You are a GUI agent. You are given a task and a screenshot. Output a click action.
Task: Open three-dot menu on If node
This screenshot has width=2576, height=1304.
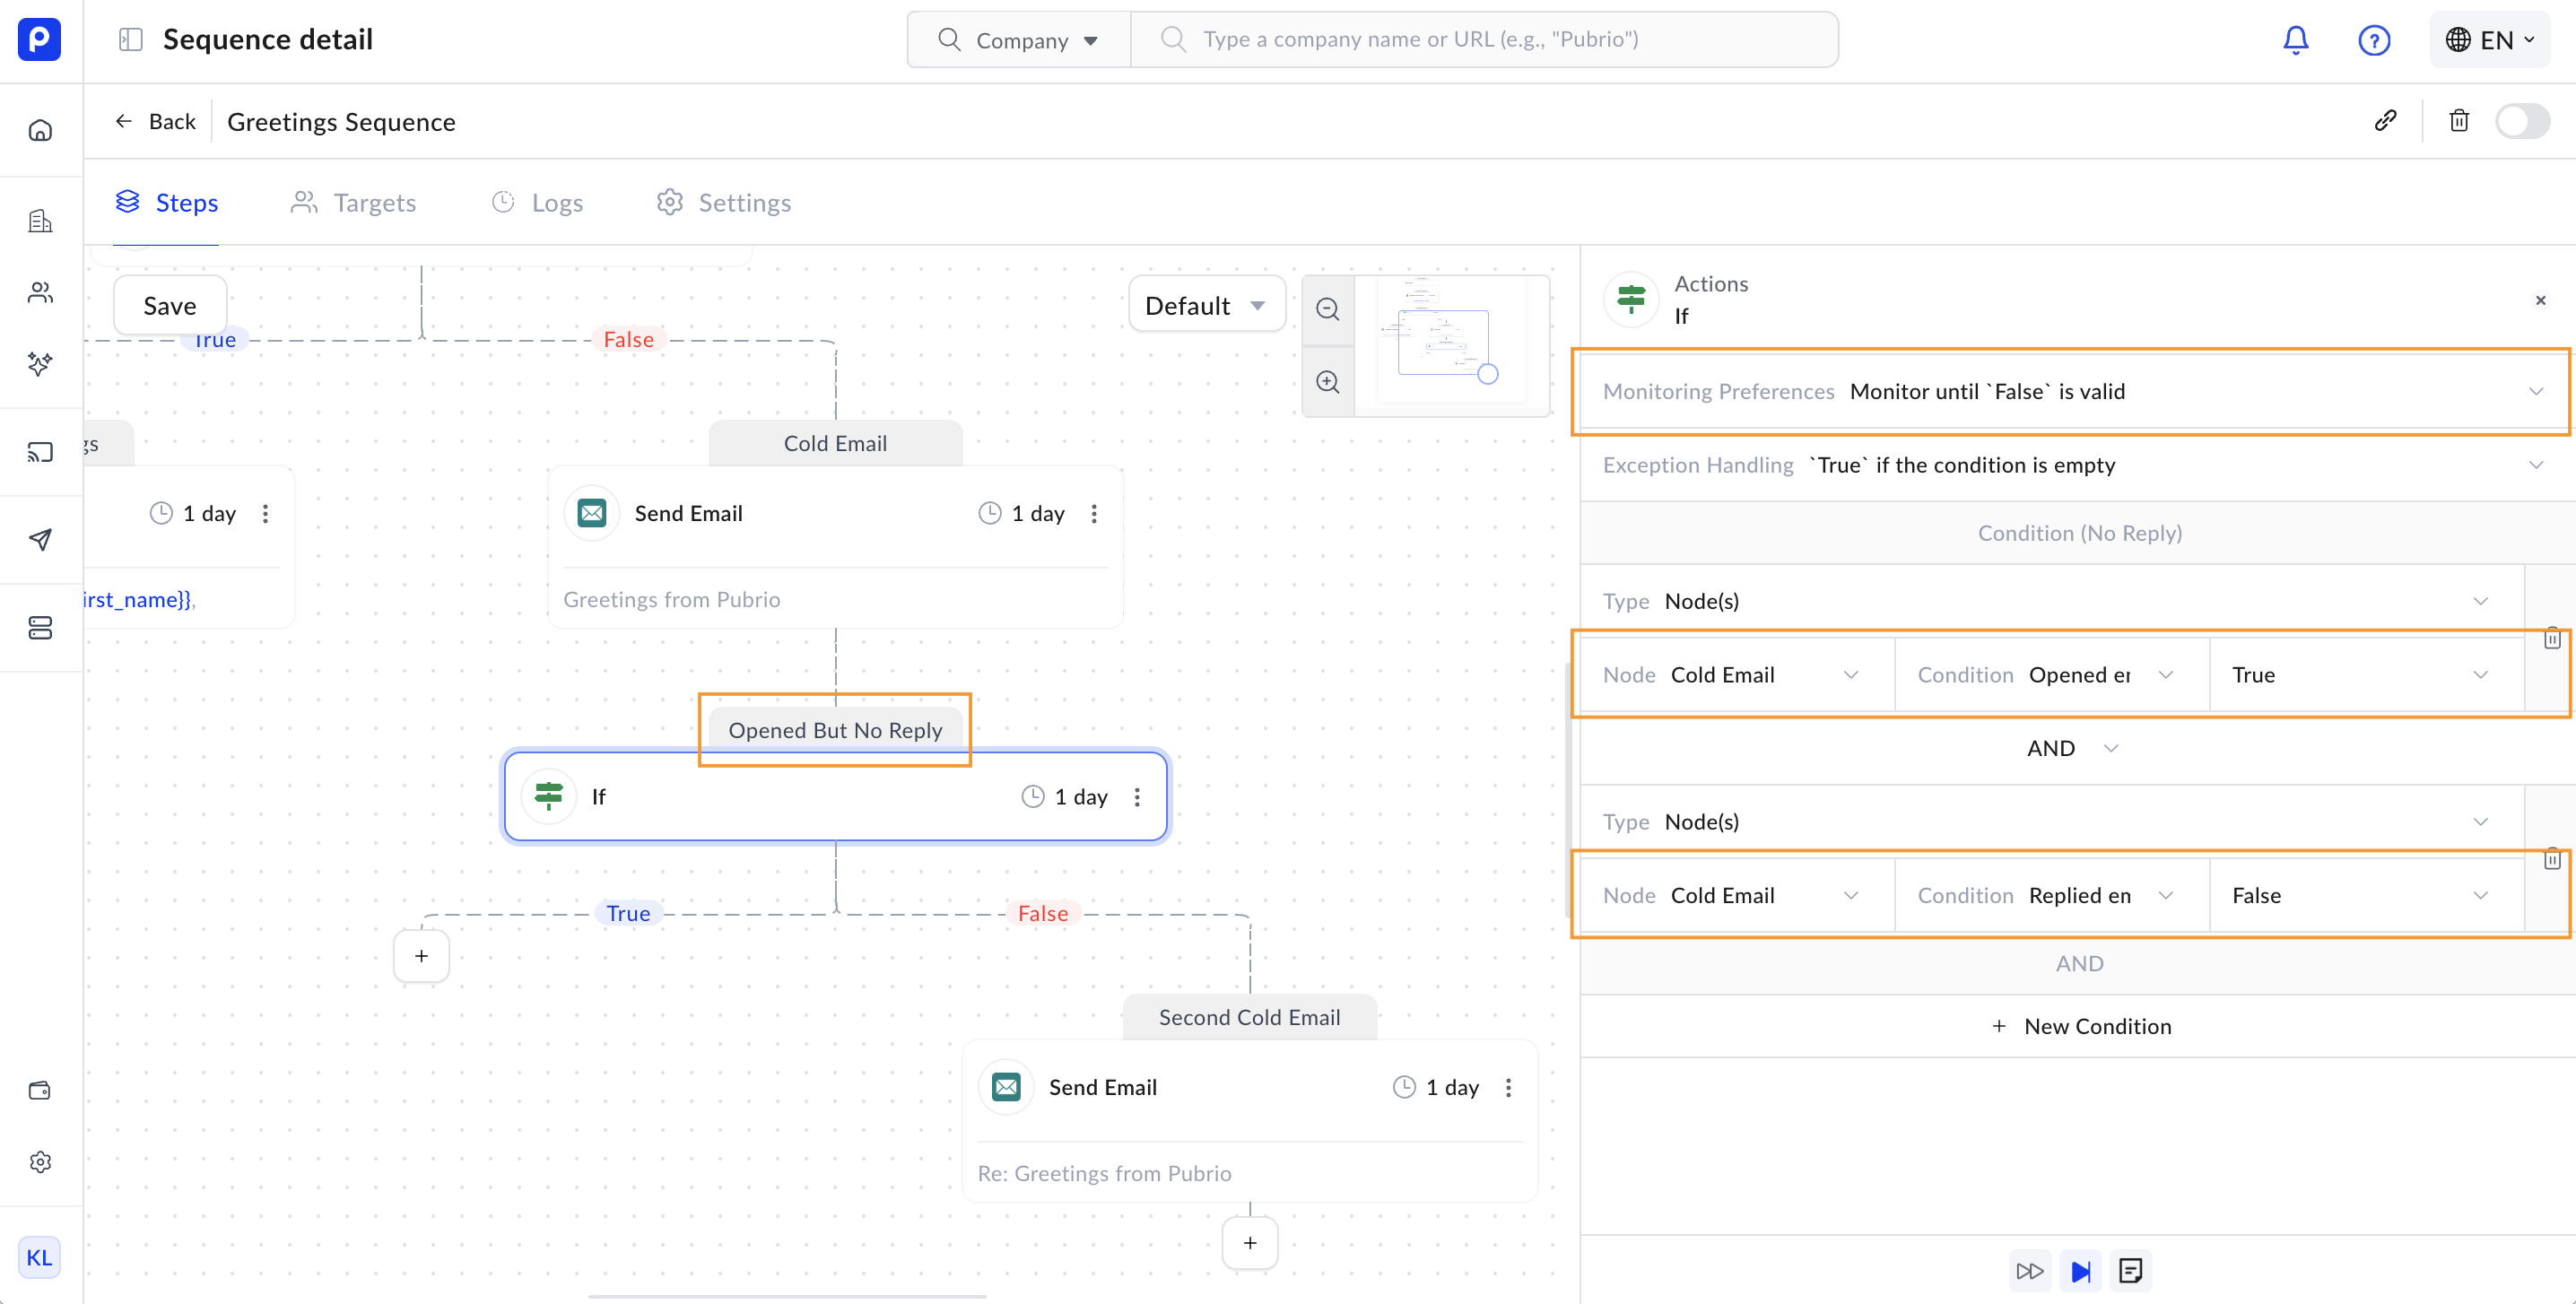(1137, 797)
